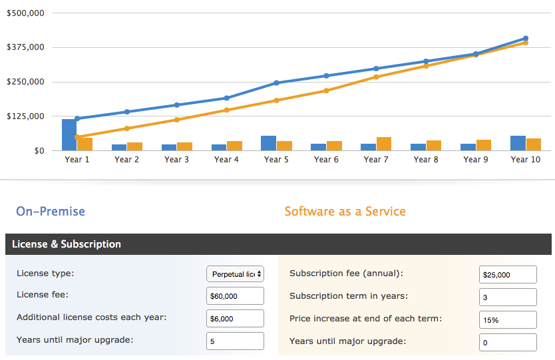The width and height of the screenshot is (555, 360).
Task: Select the orange line point at Year 10
Action: coord(526,43)
